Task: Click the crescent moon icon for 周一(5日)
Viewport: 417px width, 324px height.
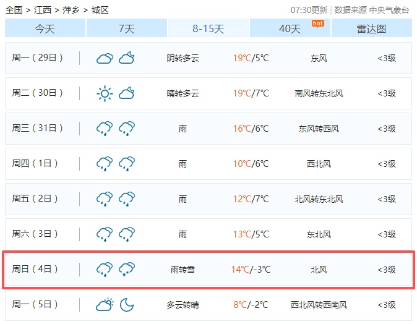Action: point(127,305)
